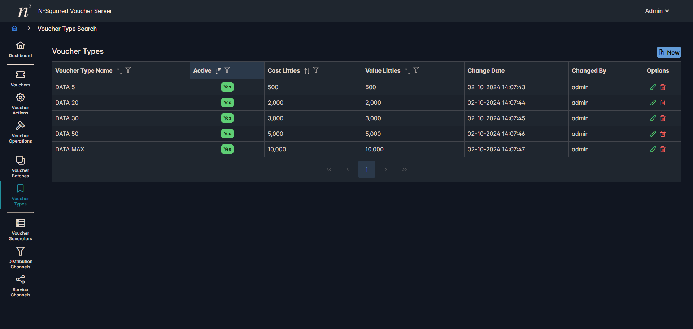Sort table by Cost Littles
The height and width of the screenshot is (329, 693).
307,71
